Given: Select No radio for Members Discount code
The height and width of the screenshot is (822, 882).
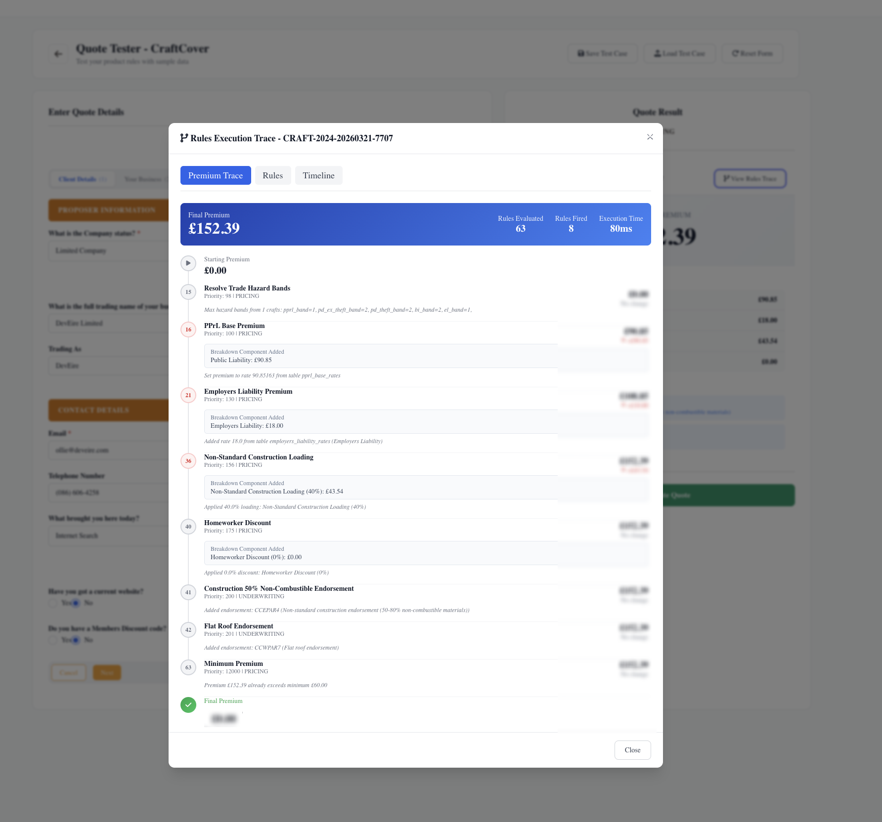Looking at the screenshot, I should (76, 640).
